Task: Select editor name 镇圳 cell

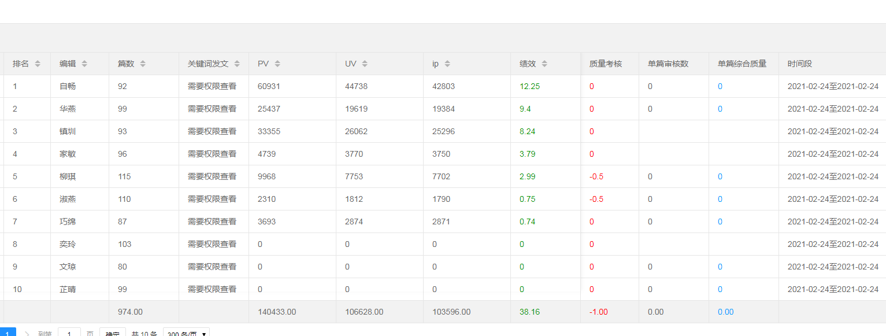Action: pyautogui.click(x=68, y=131)
